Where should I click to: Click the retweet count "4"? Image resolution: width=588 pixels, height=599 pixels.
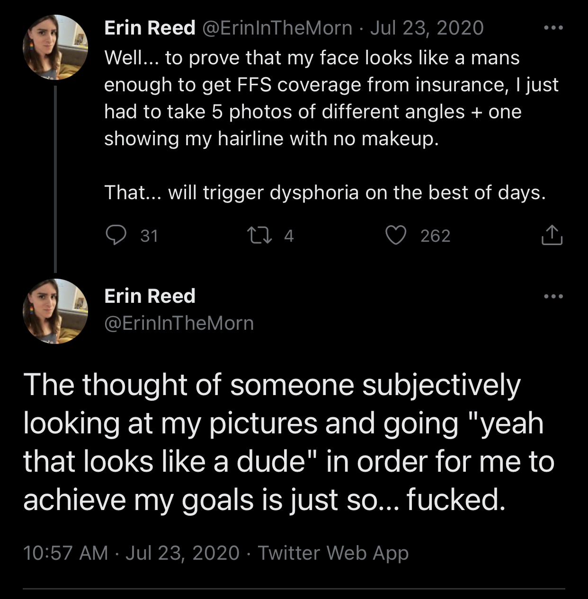point(289,236)
